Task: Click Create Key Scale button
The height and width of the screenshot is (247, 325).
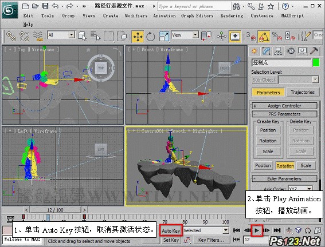Action: click(x=268, y=152)
